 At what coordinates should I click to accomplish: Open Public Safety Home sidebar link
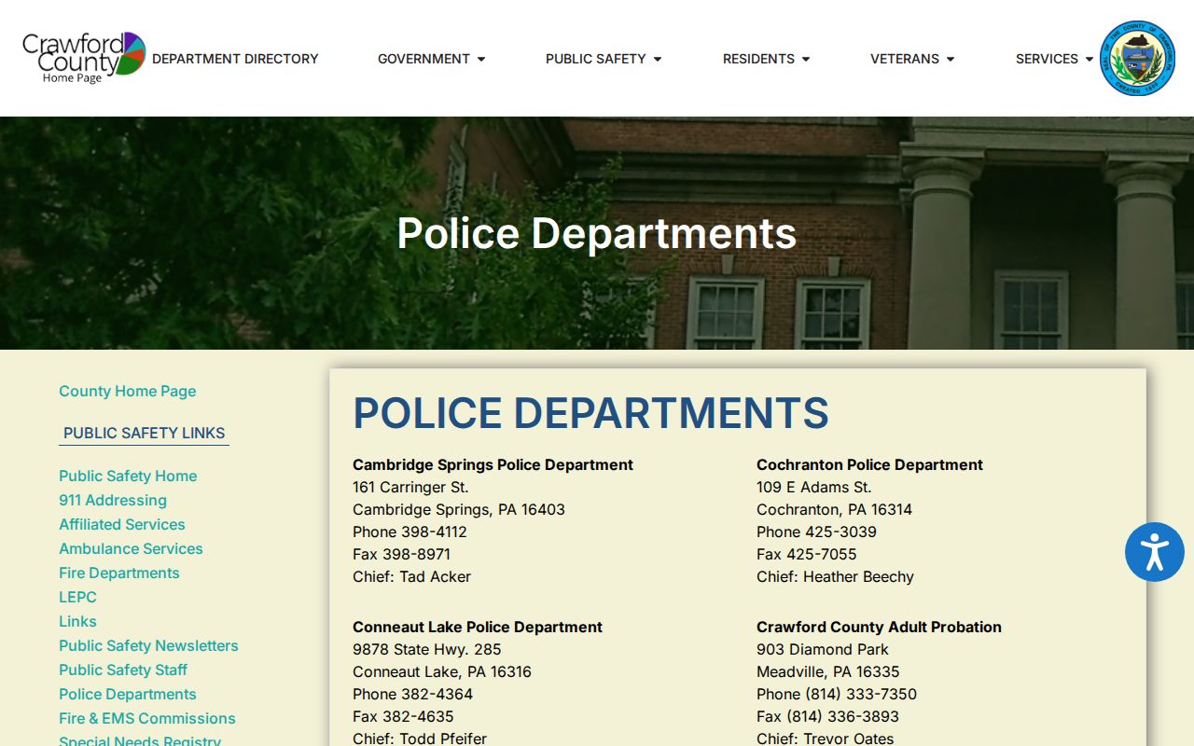pos(128,476)
